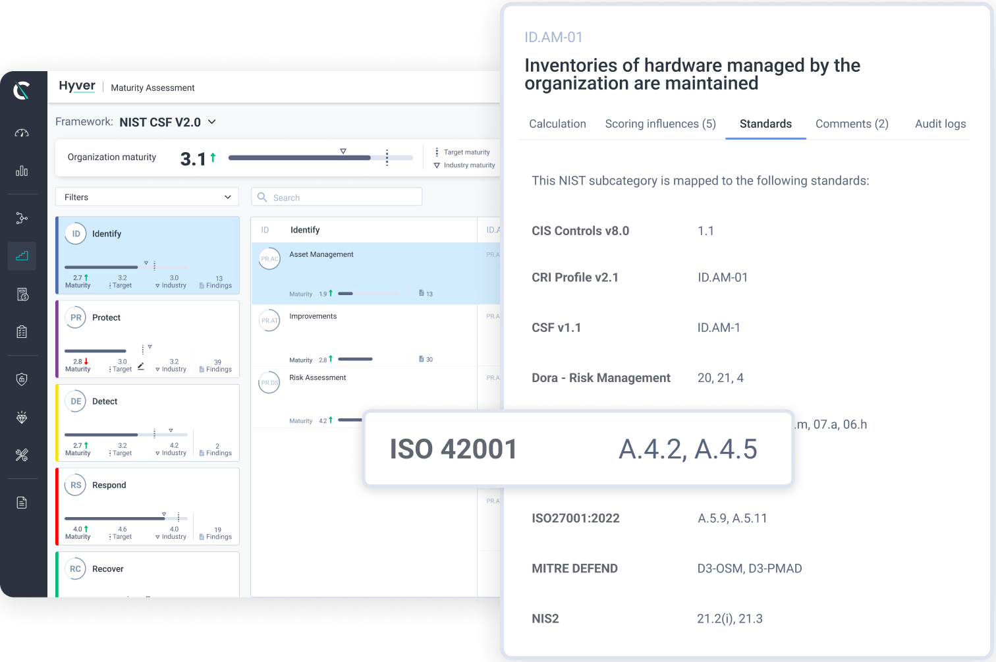Viewport: 996px width, 662px height.
Task: Select the clipboard checklist icon
Action: pos(22,331)
